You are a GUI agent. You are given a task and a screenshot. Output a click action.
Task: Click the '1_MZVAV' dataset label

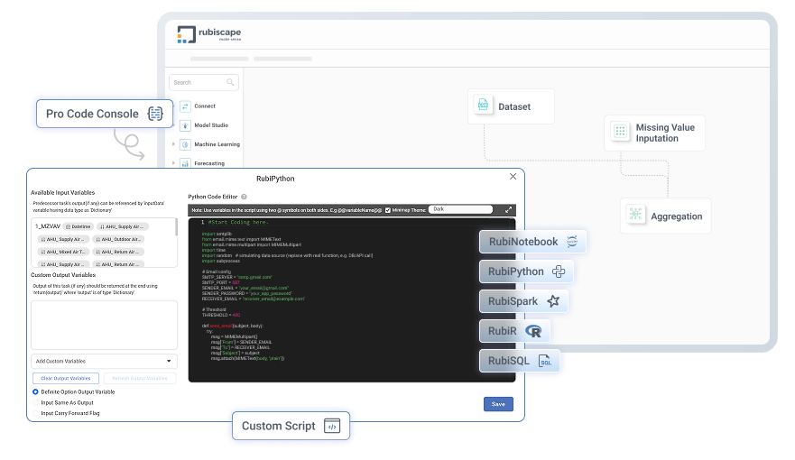(x=48, y=226)
